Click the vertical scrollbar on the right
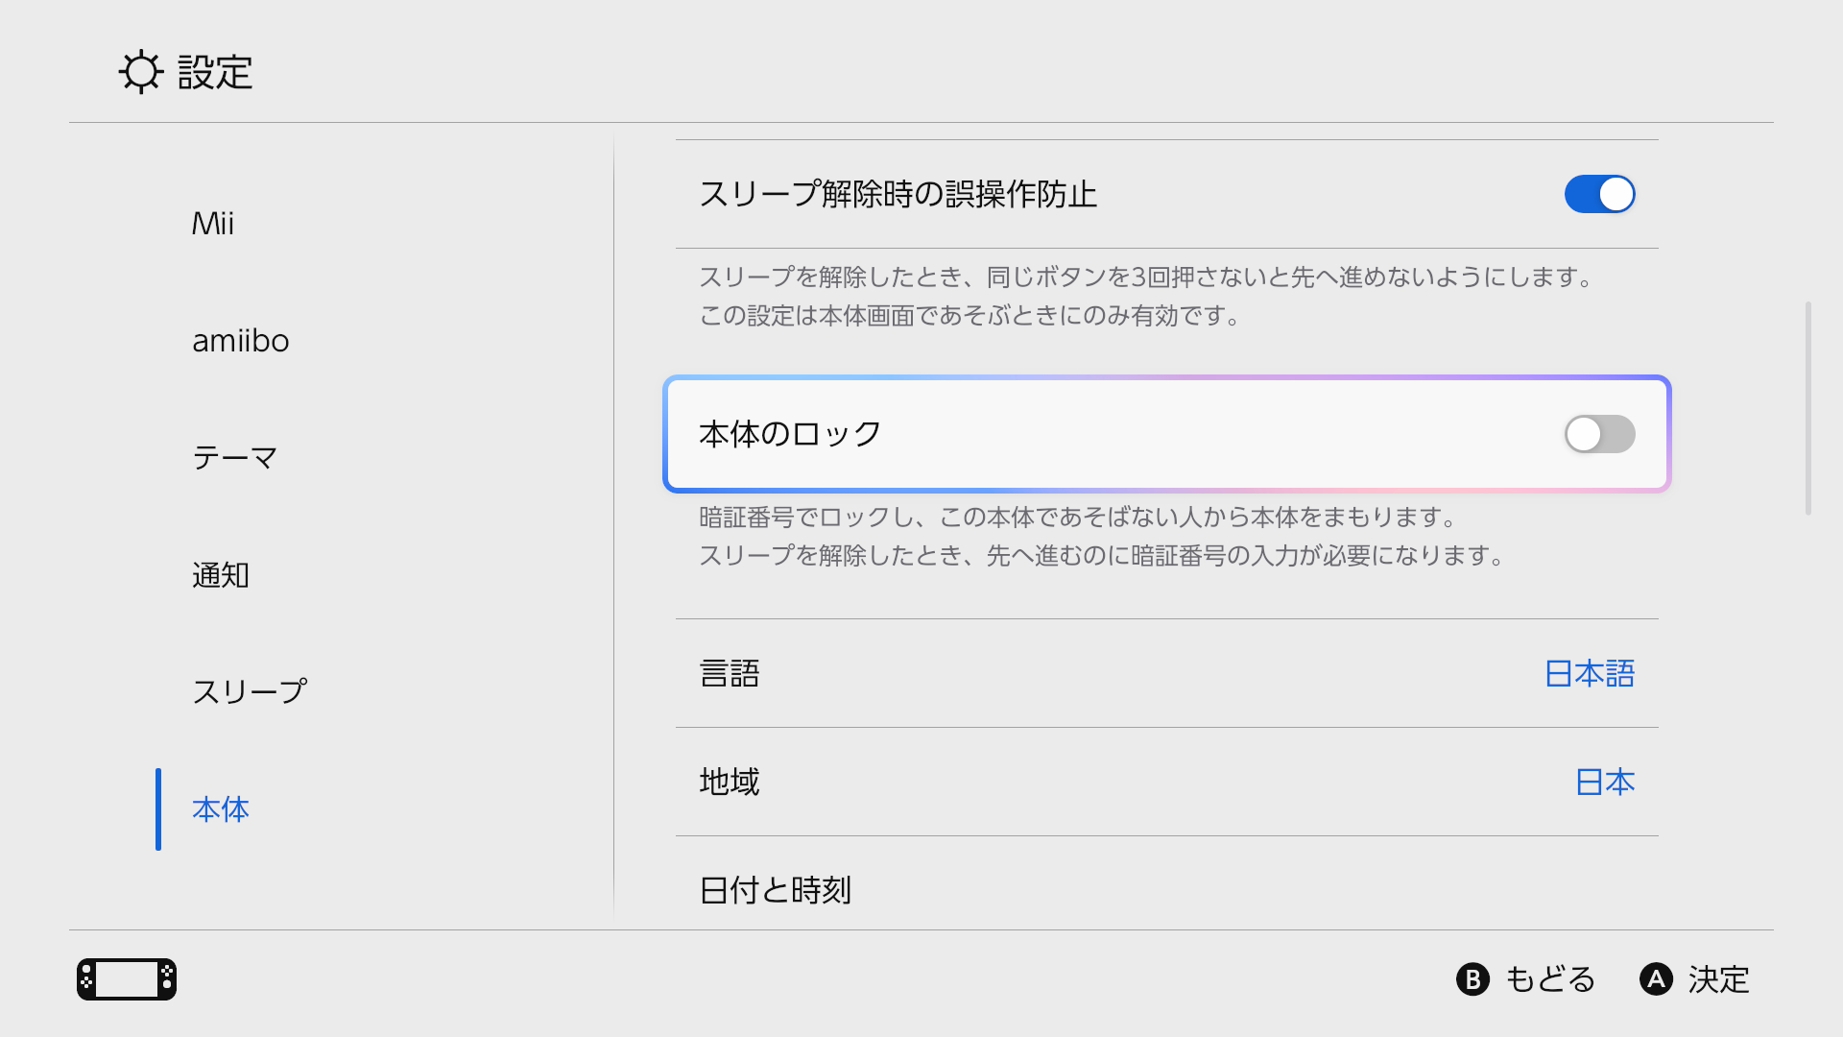The width and height of the screenshot is (1843, 1037). tap(1808, 408)
